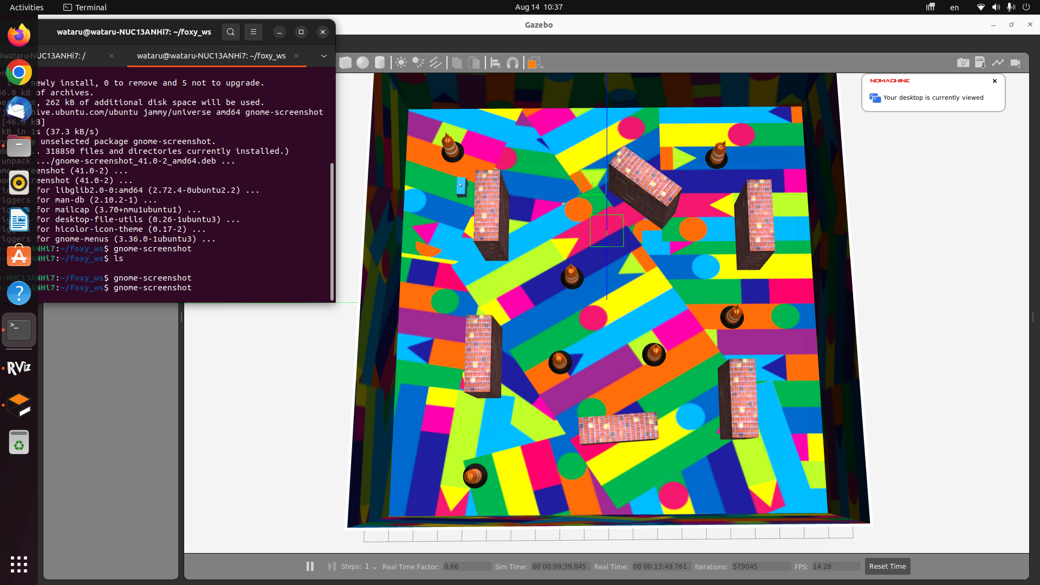1040x585 pixels.
Task: Add a spot light in Gazebo
Action: tap(418, 63)
